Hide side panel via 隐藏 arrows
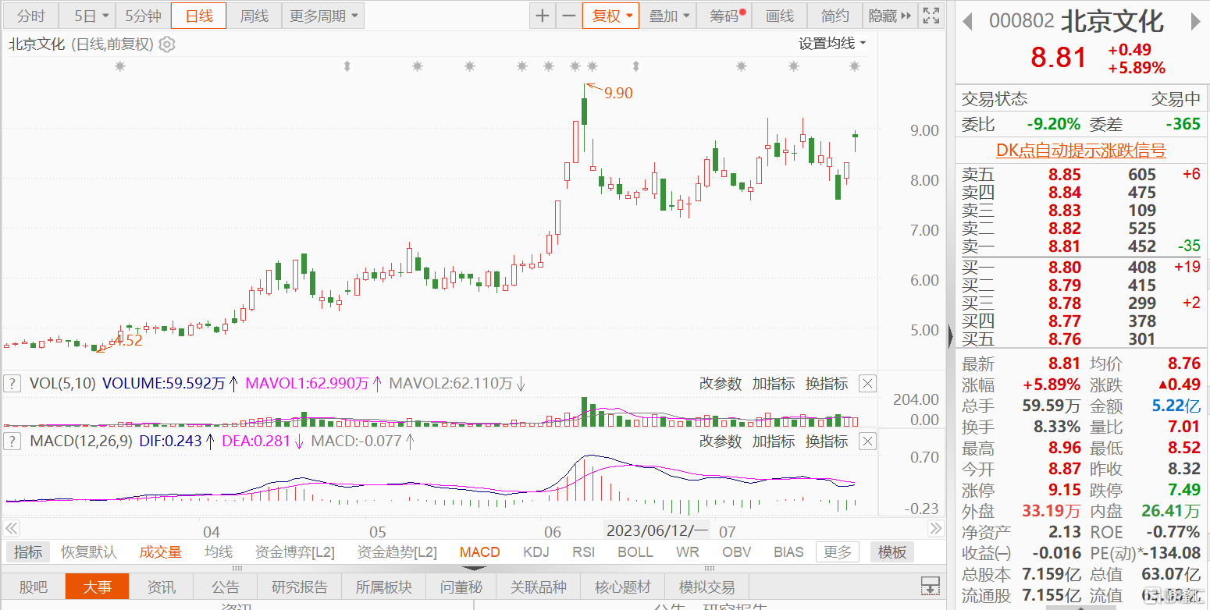The height and width of the screenshot is (610, 1210). click(x=890, y=16)
